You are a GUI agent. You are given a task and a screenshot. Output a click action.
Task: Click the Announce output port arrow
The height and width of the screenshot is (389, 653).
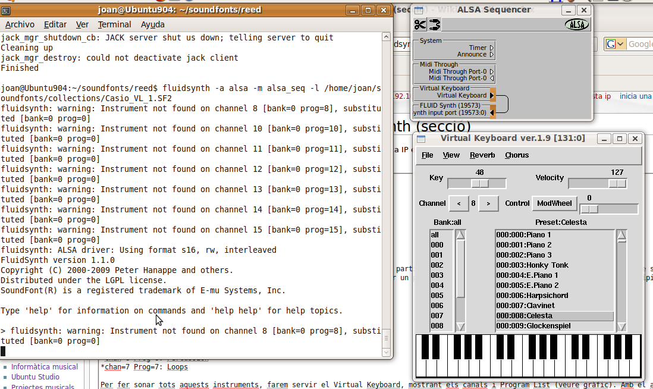[492, 55]
